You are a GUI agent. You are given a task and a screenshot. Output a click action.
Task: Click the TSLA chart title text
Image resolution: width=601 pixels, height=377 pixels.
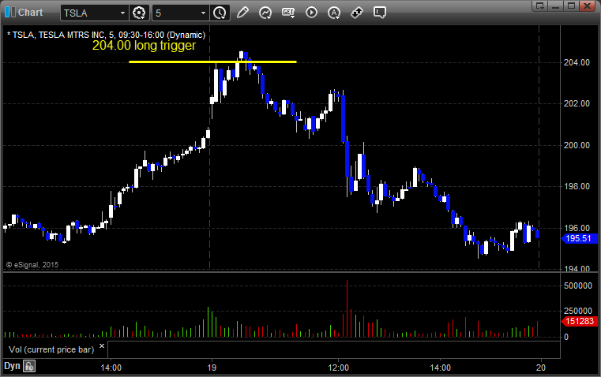106,35
